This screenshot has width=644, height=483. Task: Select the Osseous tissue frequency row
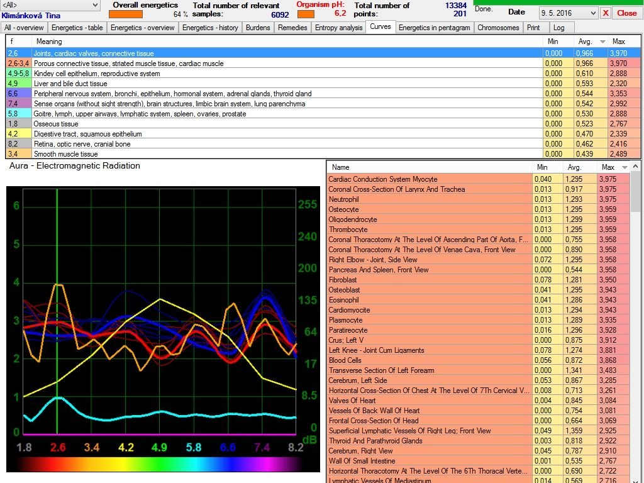coord(56,124)
